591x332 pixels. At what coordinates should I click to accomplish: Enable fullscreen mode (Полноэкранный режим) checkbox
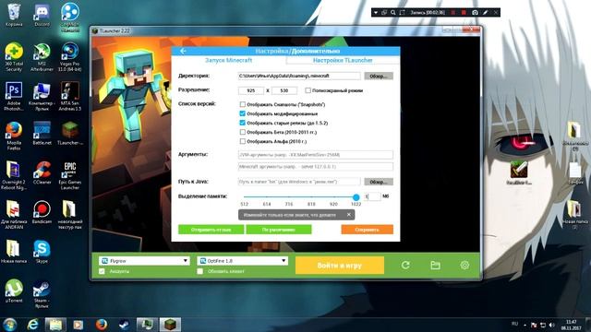tap(308, 90)
